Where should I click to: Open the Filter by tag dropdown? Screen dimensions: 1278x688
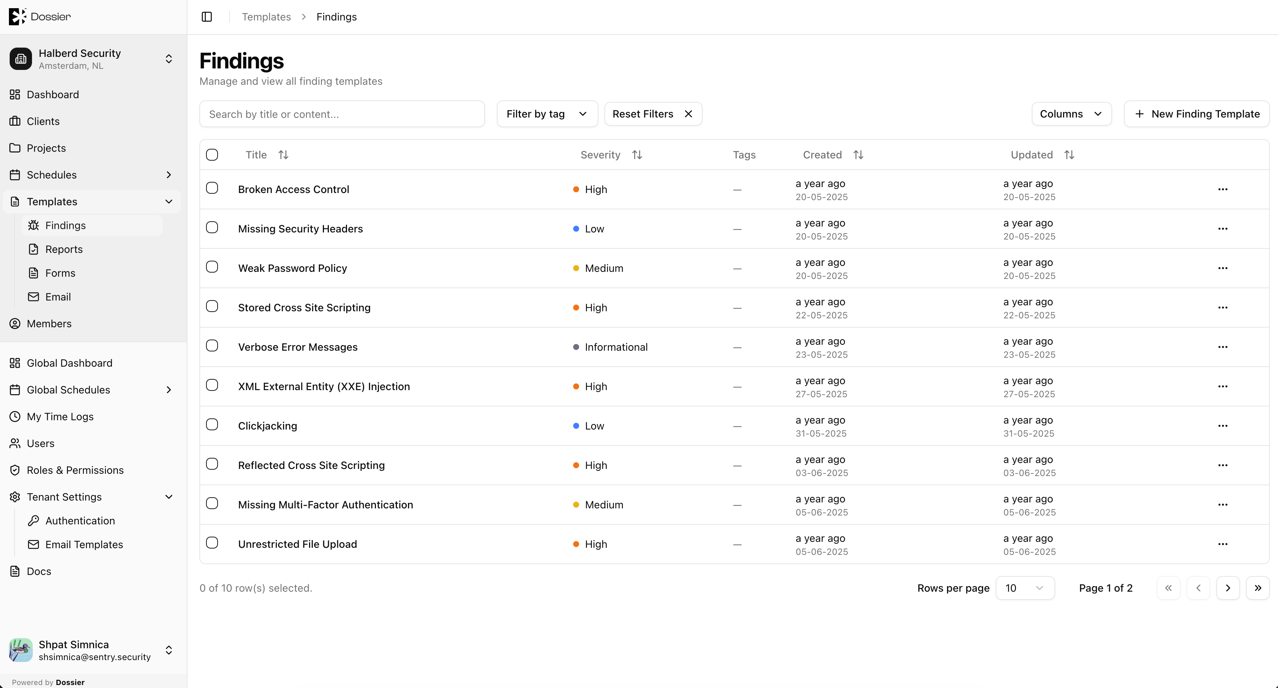pyautogui.click(x=547, y=114)
